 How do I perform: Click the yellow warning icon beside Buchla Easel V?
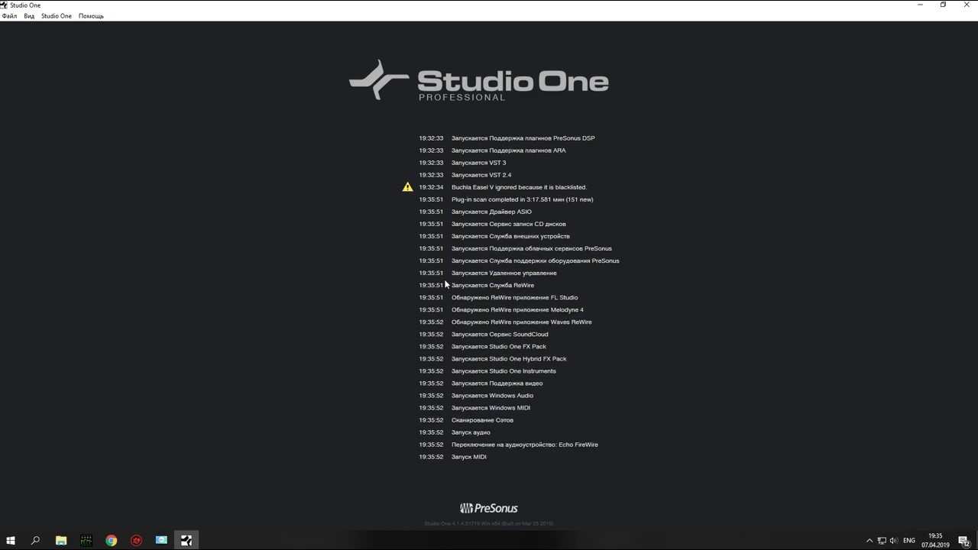point(407,187)
